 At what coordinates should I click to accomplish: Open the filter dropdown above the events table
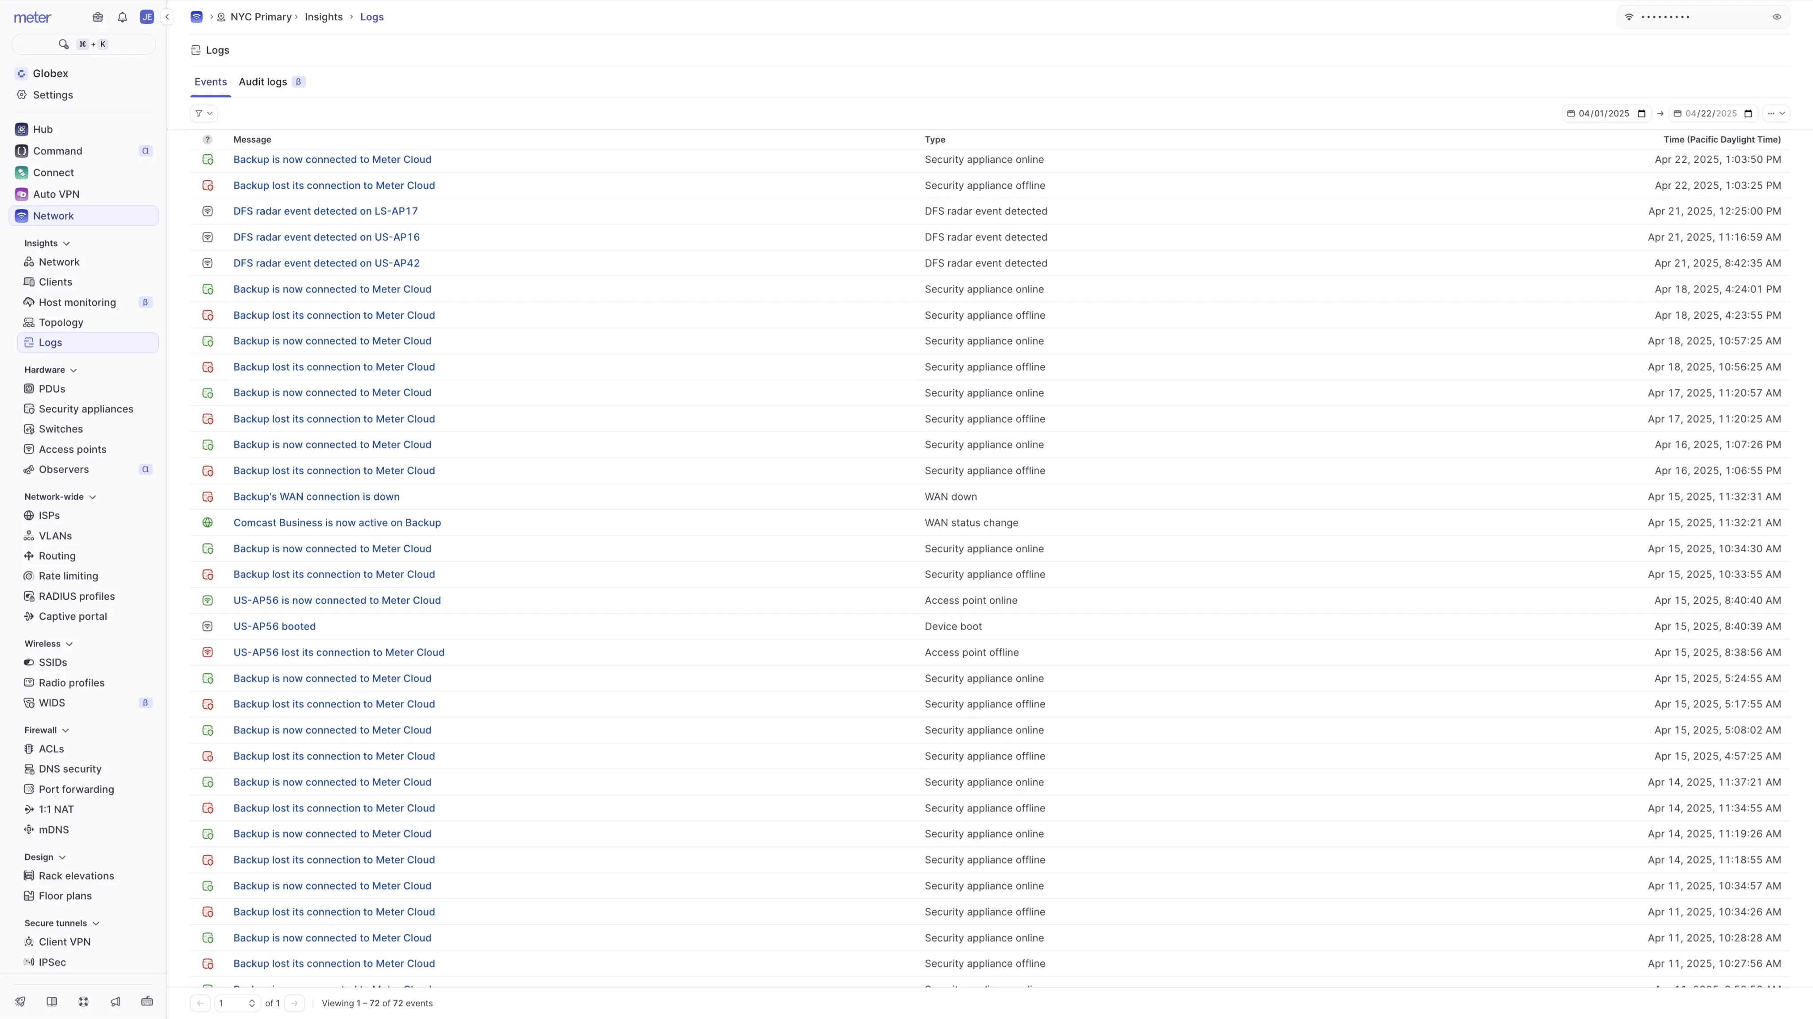tap(204, 113)
